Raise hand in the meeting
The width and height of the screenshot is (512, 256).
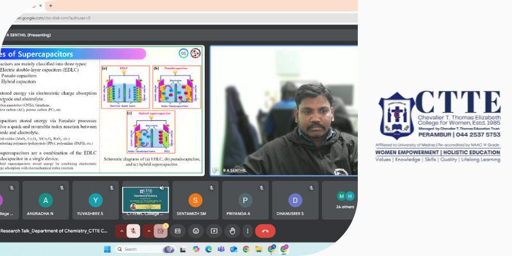click(232, 231)
